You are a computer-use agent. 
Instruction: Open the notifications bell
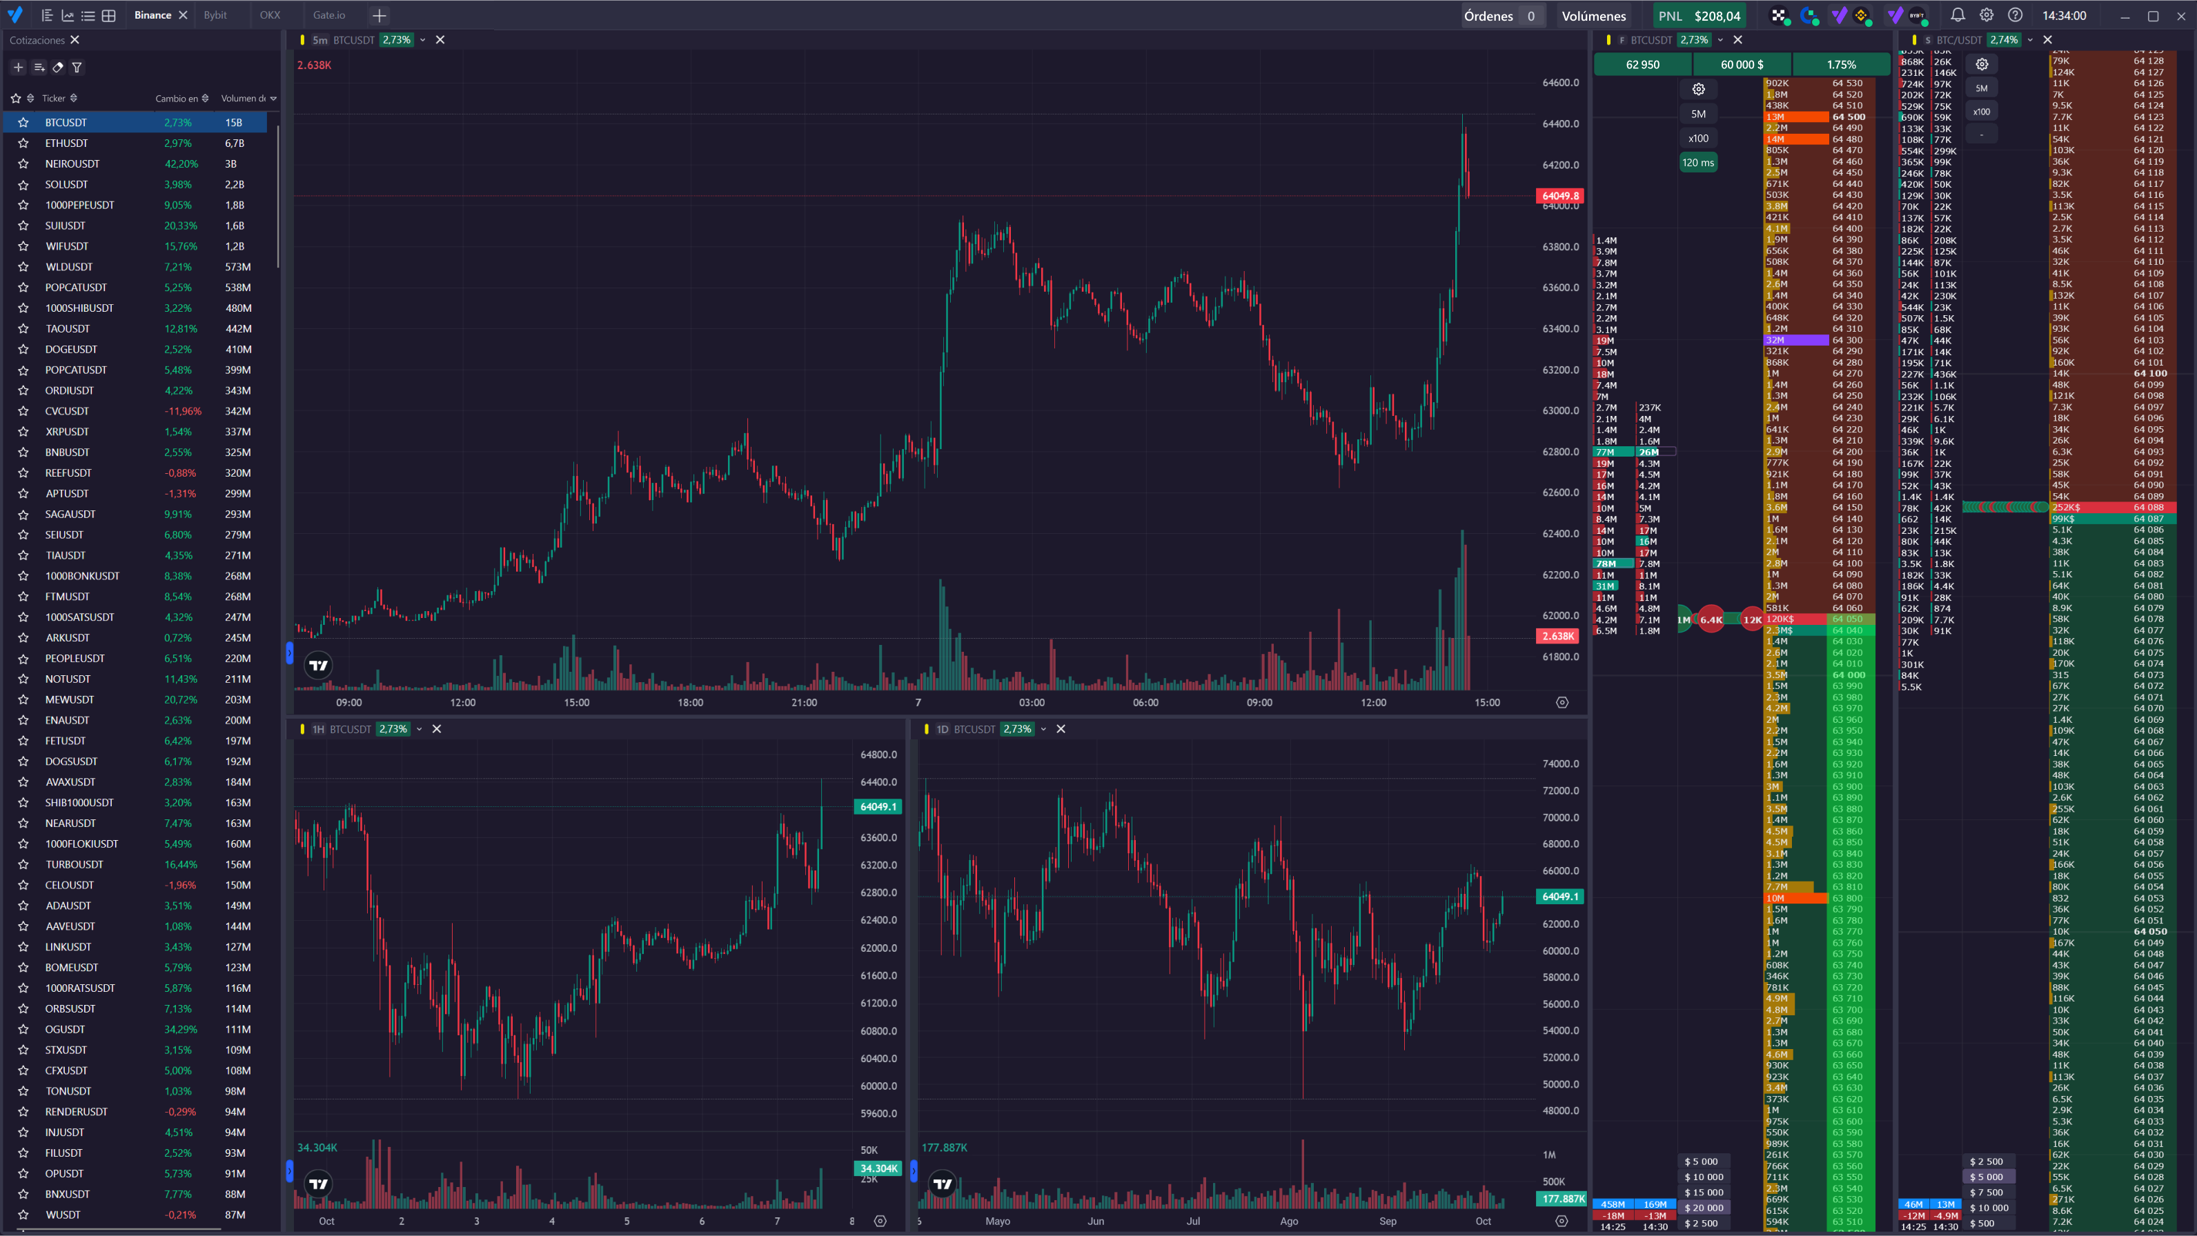[x=1958, y=15]
